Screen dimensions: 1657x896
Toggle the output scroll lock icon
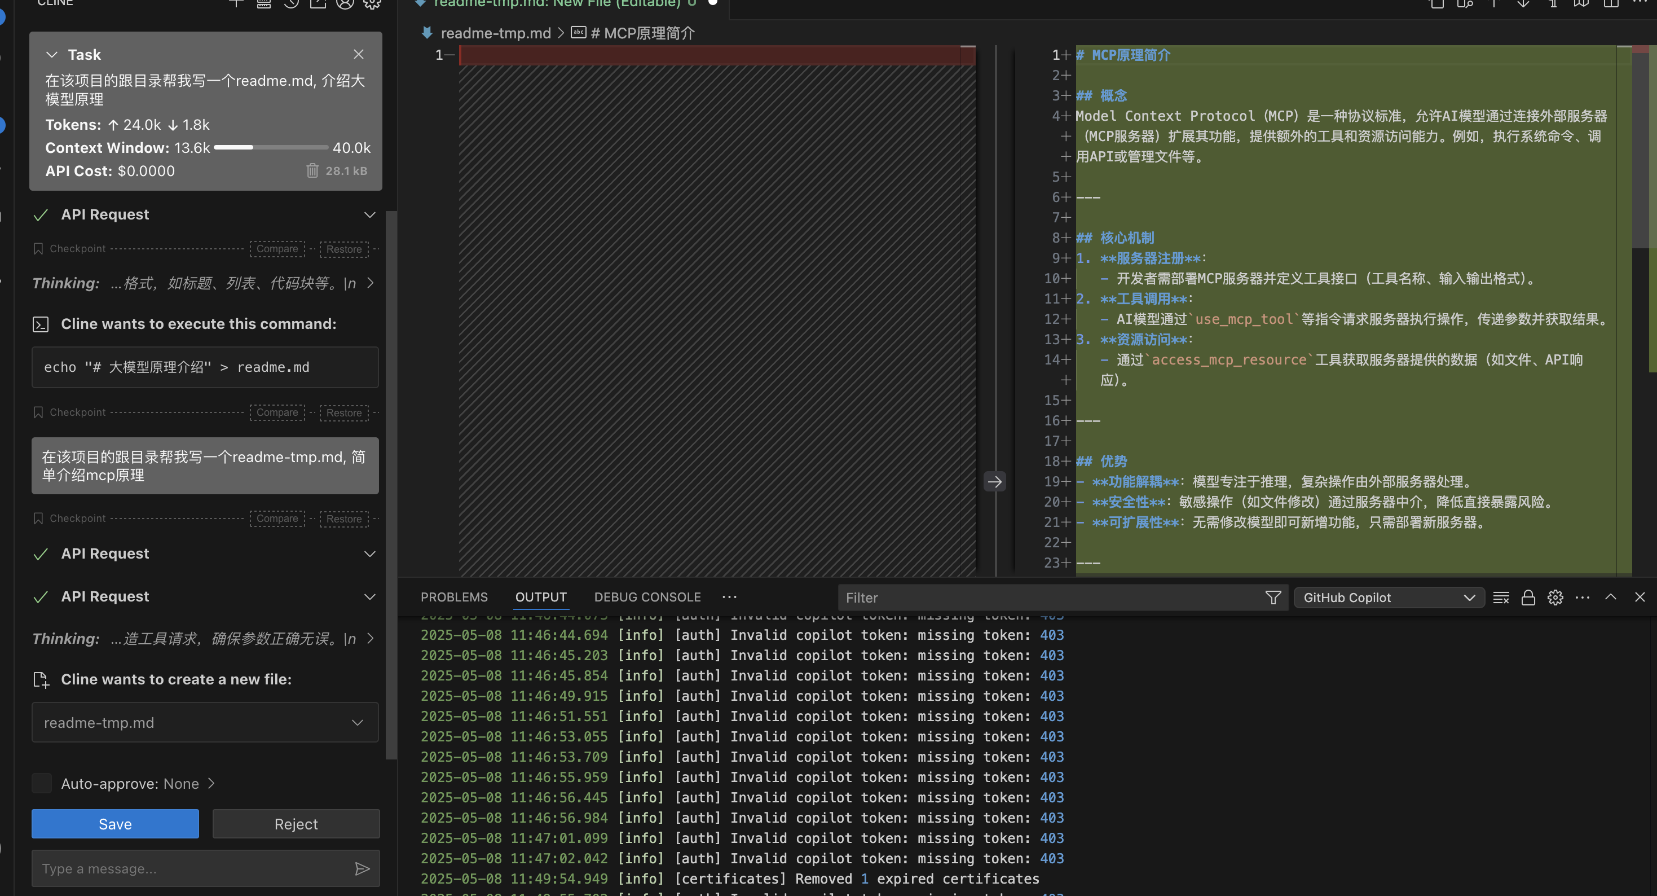pos(1528,598)
